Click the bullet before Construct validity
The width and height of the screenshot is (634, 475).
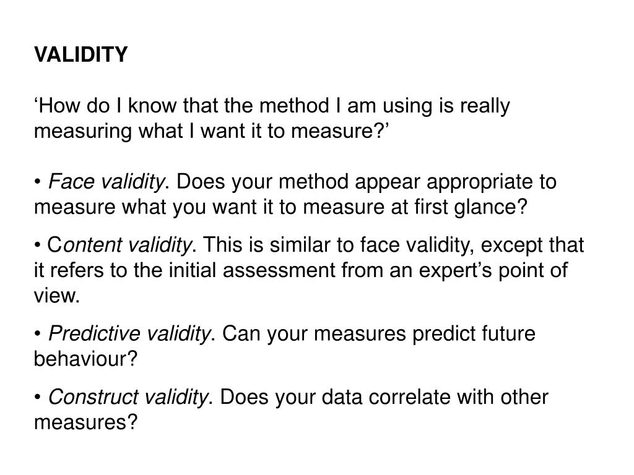point(38,398)
